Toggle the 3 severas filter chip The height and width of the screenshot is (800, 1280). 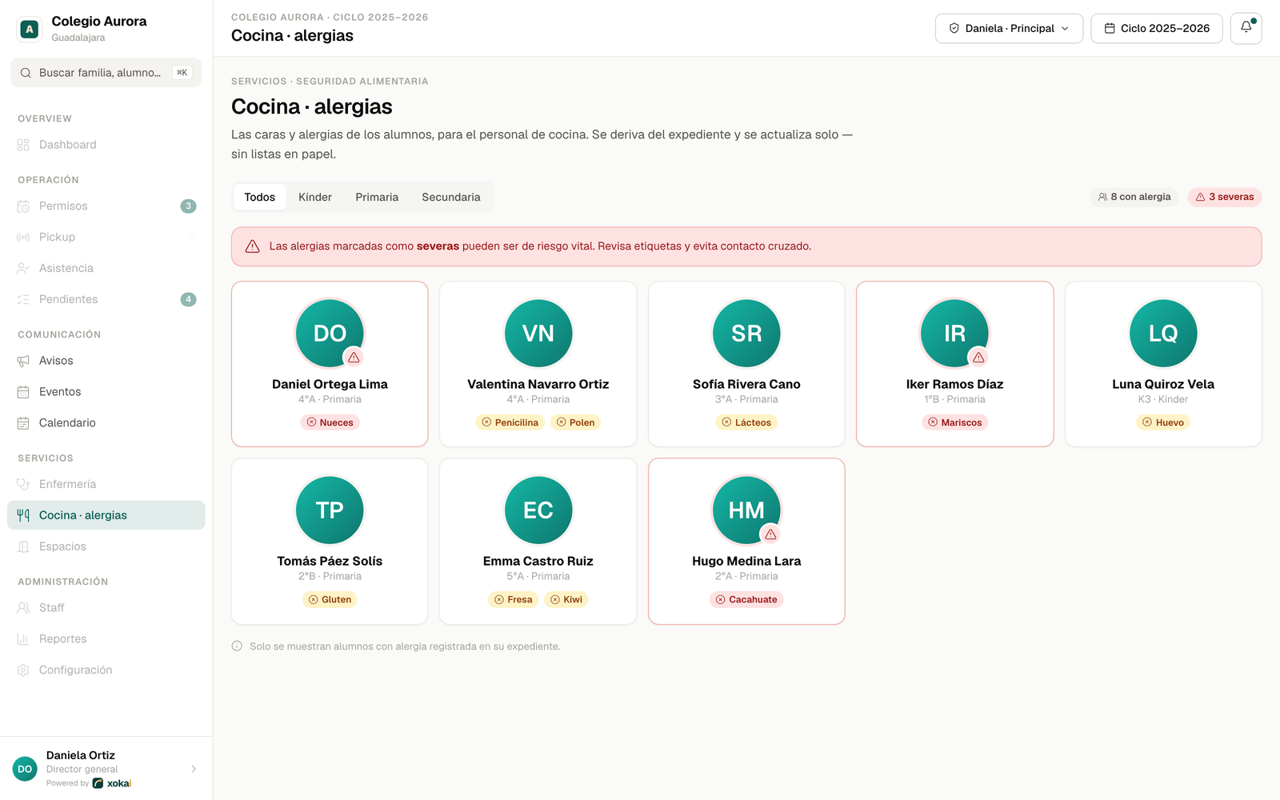[1224, 197]
